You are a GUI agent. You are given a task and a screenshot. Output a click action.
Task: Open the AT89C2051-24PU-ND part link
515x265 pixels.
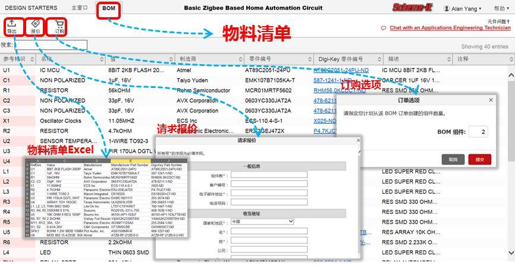tap(341, 70)
